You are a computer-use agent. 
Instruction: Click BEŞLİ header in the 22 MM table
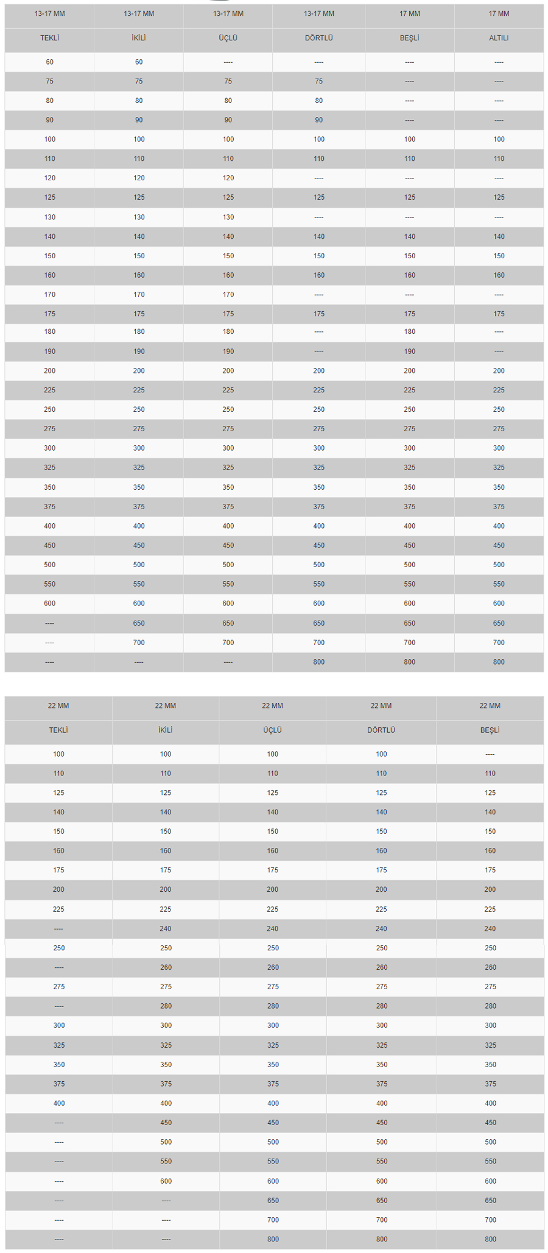click(490, 730)
